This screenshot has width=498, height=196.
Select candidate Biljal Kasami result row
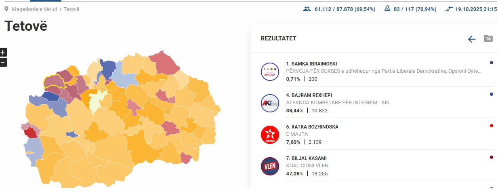tap(372, 166)
